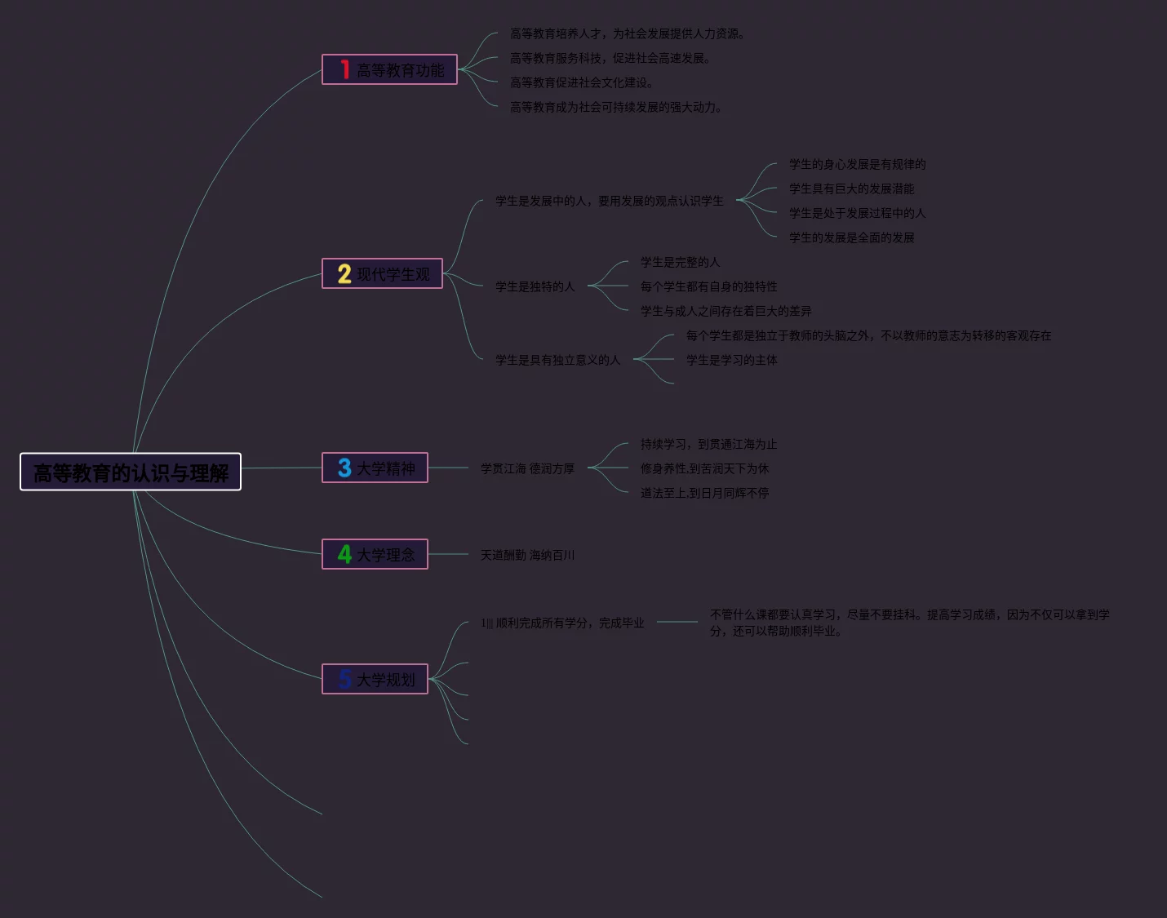Select the 大学精神 branch text

pos(385,469)
